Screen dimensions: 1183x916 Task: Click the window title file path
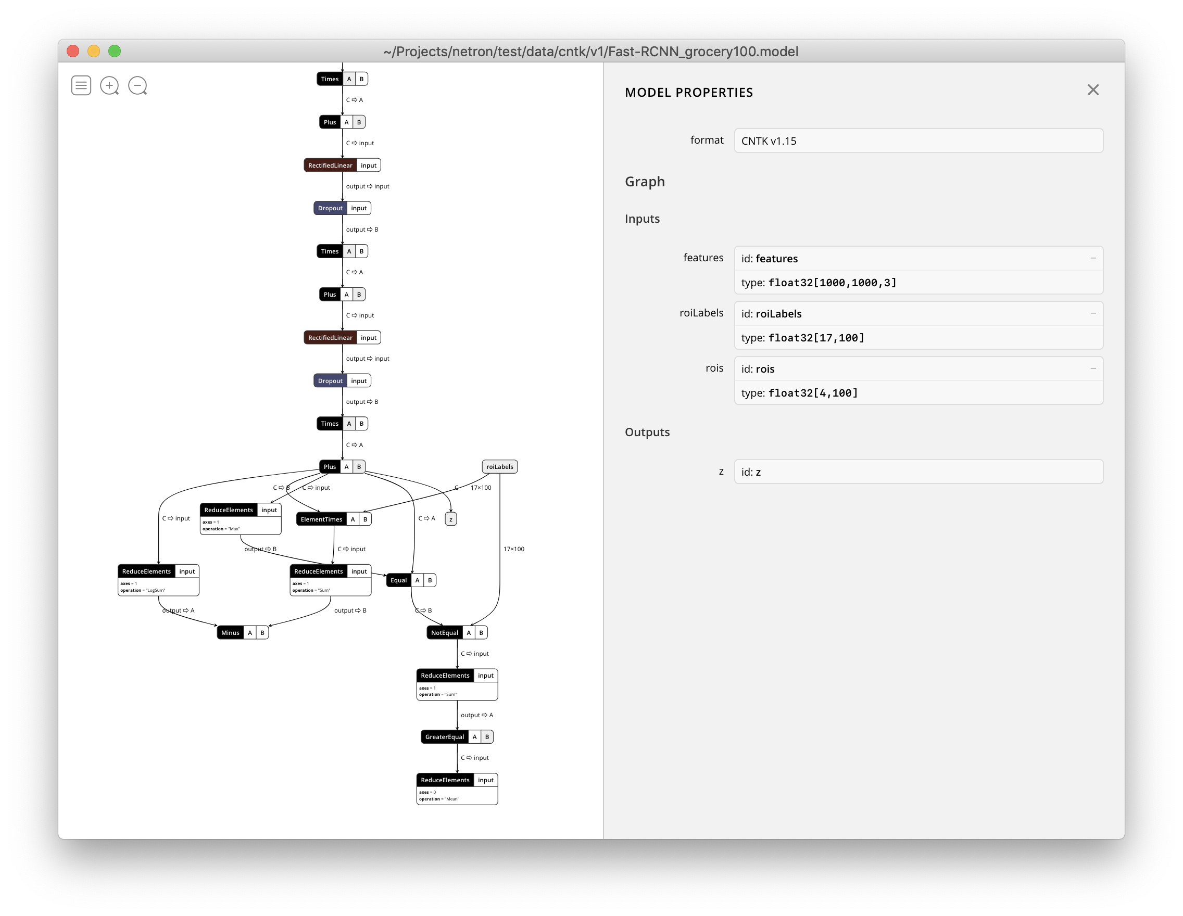pyautogui.click(x=591, y=52)
